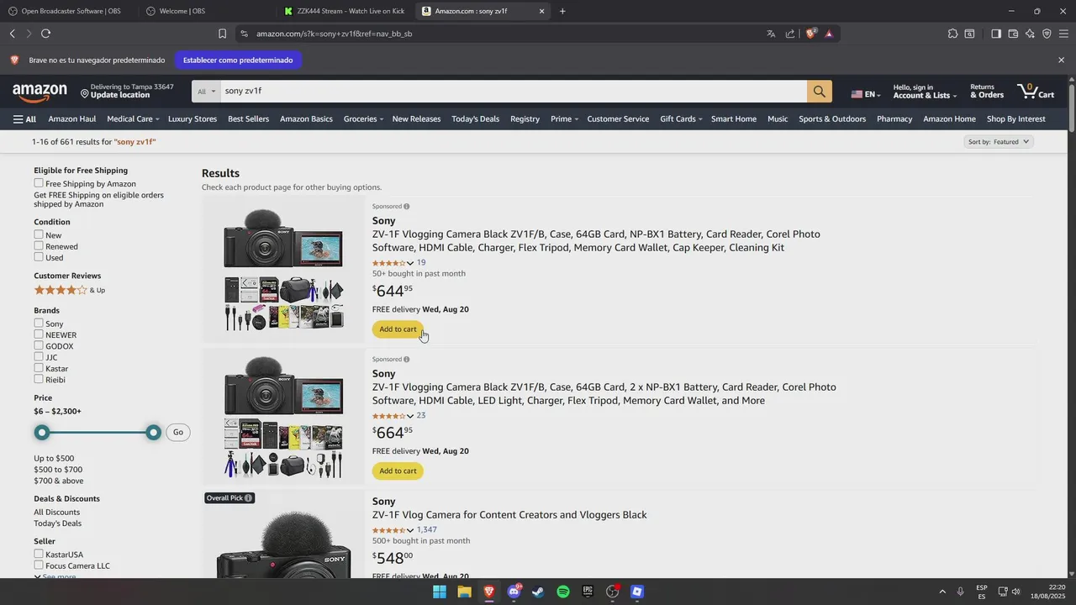Expand the Groceries menu

(363, 119)
